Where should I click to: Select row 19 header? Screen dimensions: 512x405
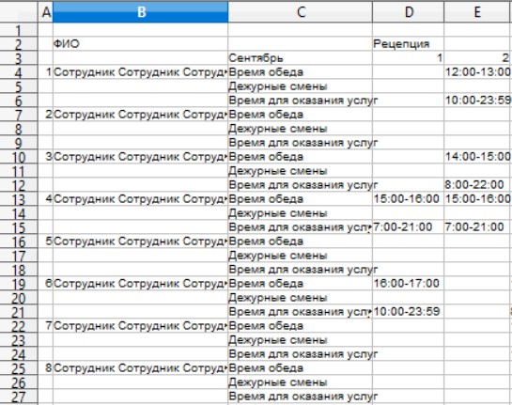click(x=19, y=283)
